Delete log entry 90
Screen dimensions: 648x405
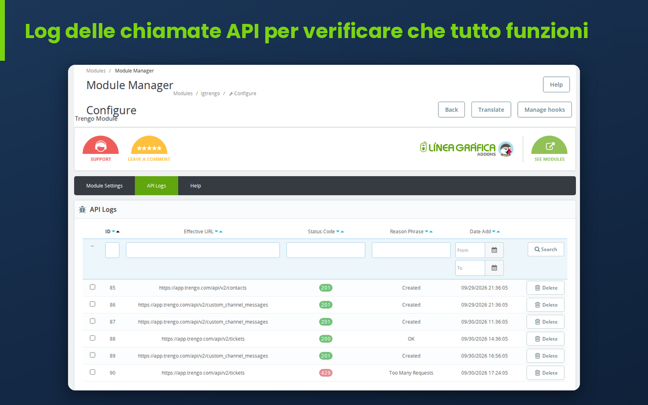tap(545, 373)
